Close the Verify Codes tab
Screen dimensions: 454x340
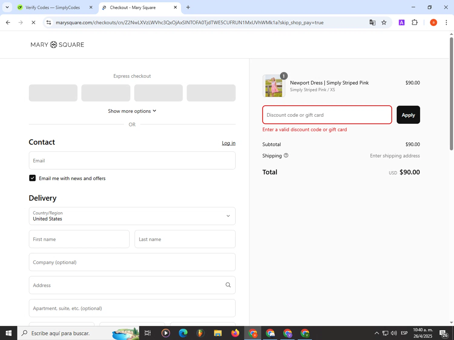point(91,7)
